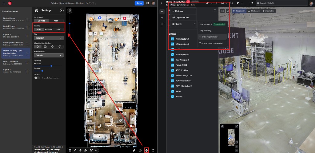This screenshot has height=153, width=315.
Task: Select FEET as length unit
Action: point(56,21)
